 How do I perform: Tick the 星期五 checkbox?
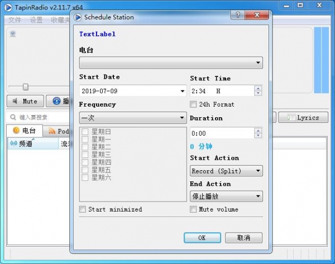[x=85, y=170]
